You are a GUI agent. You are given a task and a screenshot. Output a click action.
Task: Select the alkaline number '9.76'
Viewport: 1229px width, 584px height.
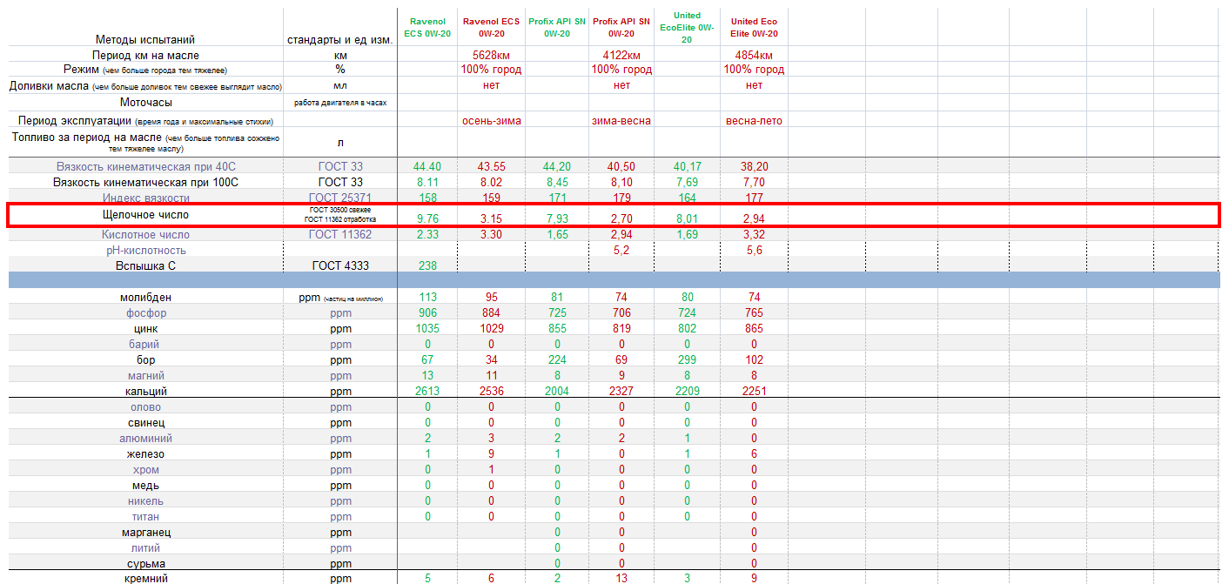tap(427, 218)
